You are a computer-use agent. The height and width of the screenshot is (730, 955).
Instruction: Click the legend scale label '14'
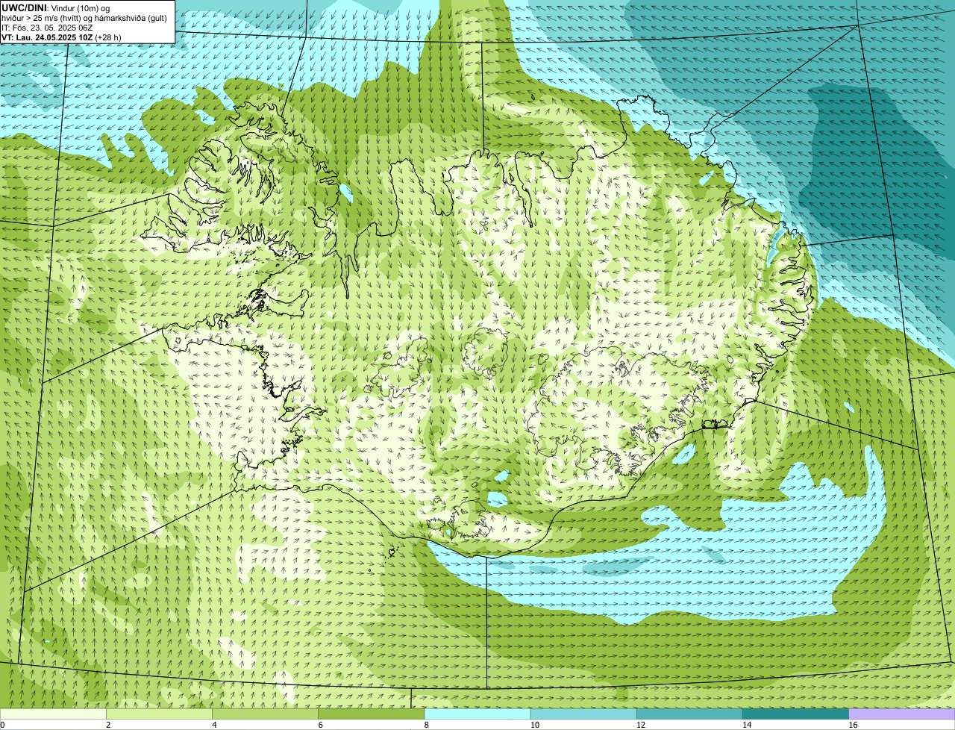click(747, 725)
